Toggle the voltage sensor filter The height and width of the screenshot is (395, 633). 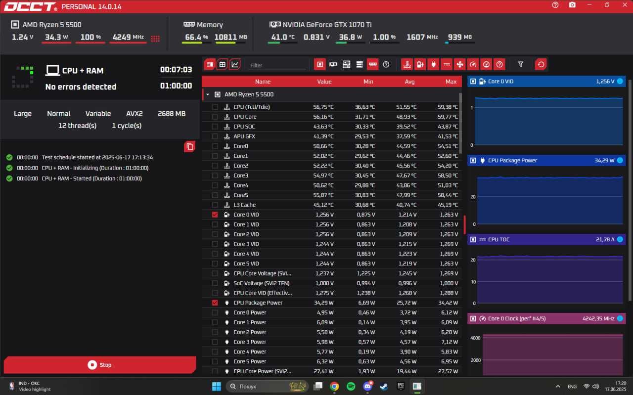420,64
